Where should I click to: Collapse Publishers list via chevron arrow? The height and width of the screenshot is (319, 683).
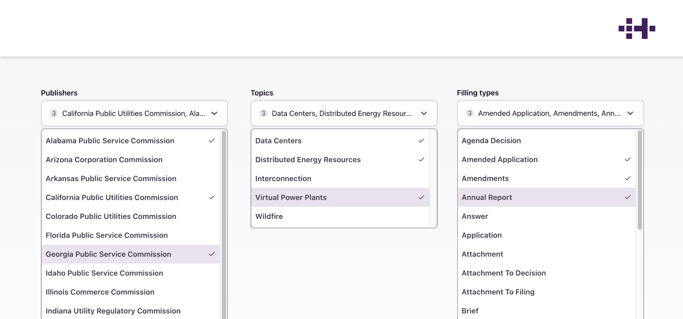pos(214,113)
